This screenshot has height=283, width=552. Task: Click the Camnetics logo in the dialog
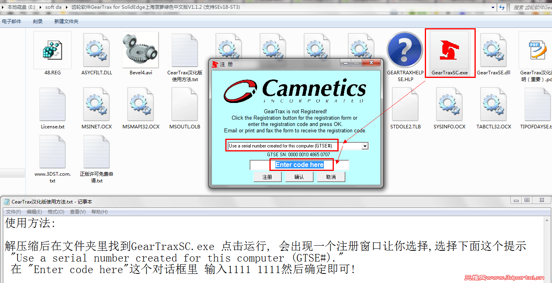coord(295,91)
